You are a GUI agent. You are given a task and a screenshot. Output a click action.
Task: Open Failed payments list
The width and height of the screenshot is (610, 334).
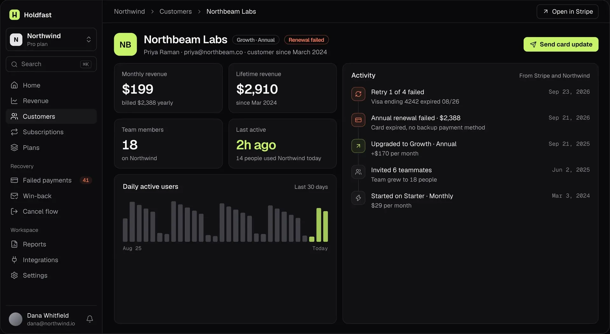pos(51,180)
